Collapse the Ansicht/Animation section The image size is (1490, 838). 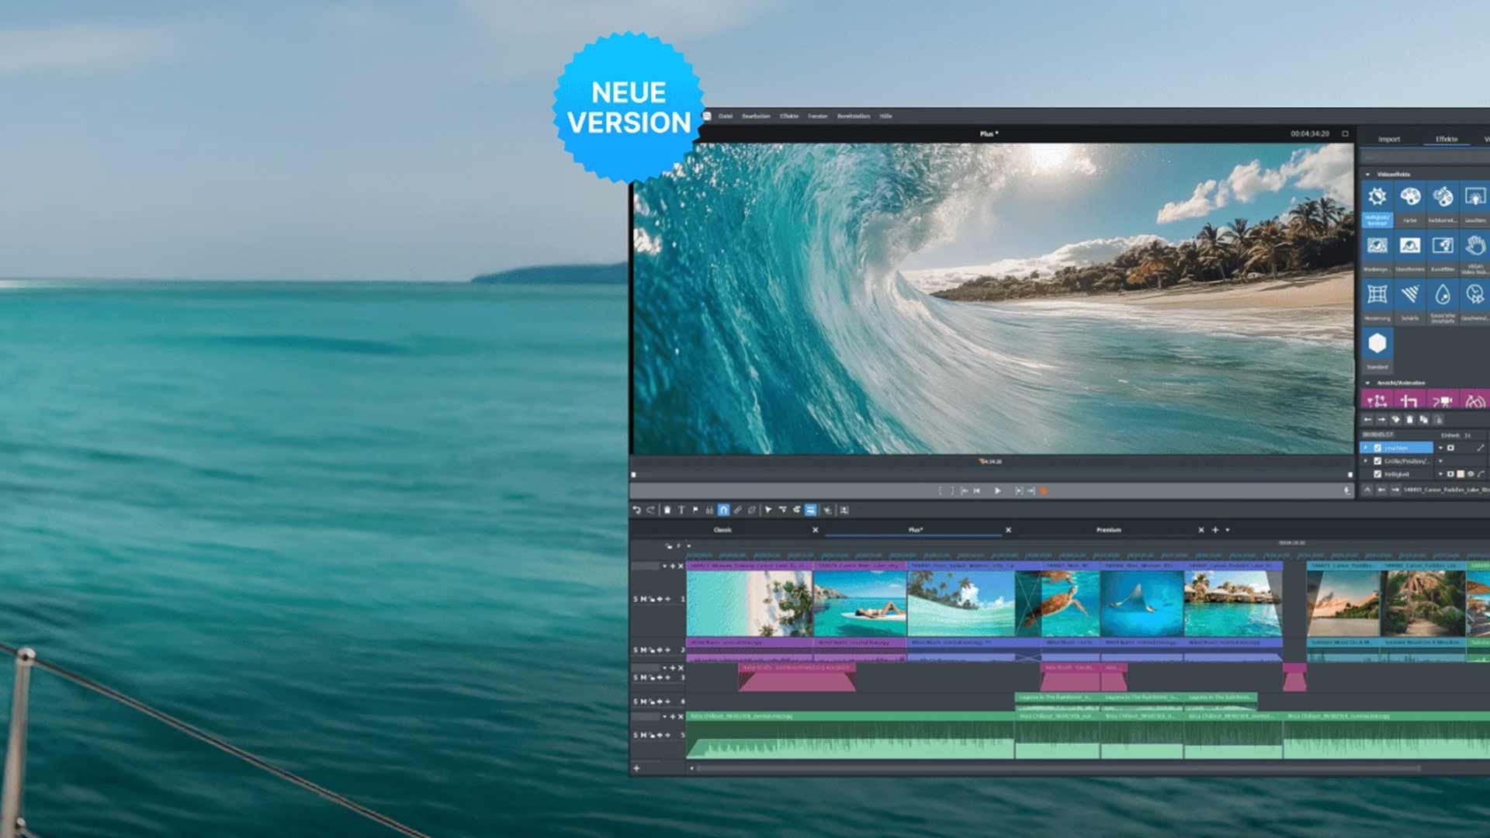pos(1367,383)
